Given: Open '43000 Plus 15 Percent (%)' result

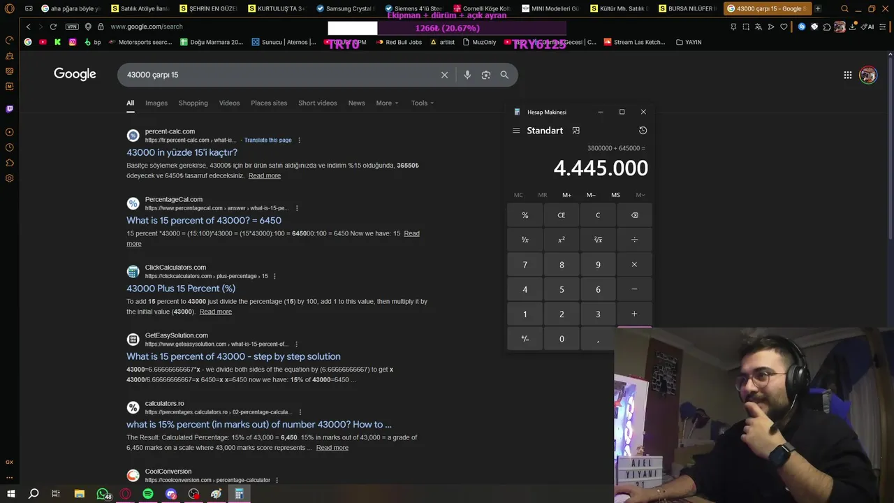Looking at the screenshot, I should click(x=181, y=288).
